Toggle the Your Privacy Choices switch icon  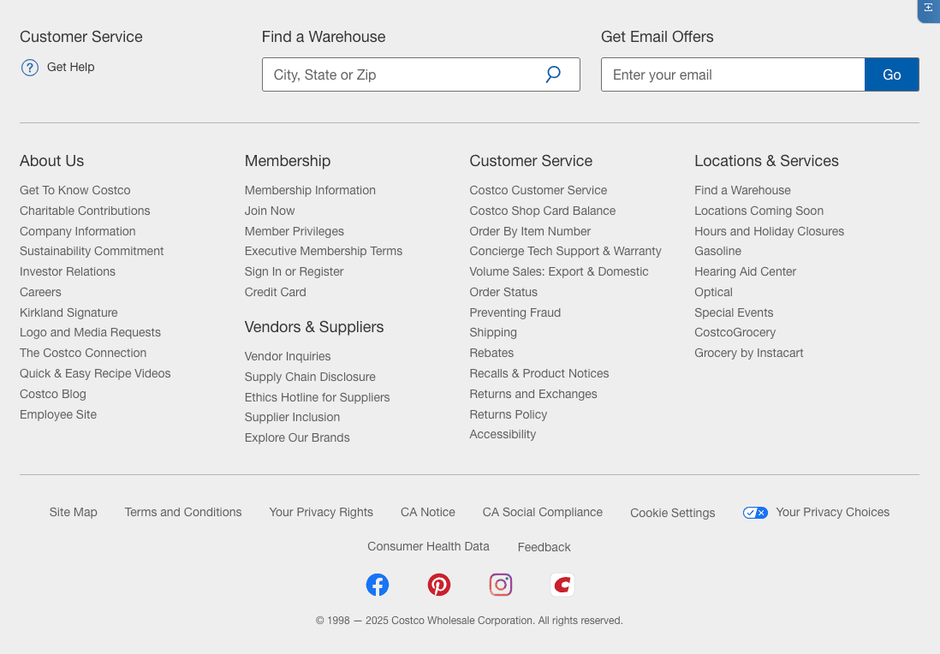tap(755, 513)
